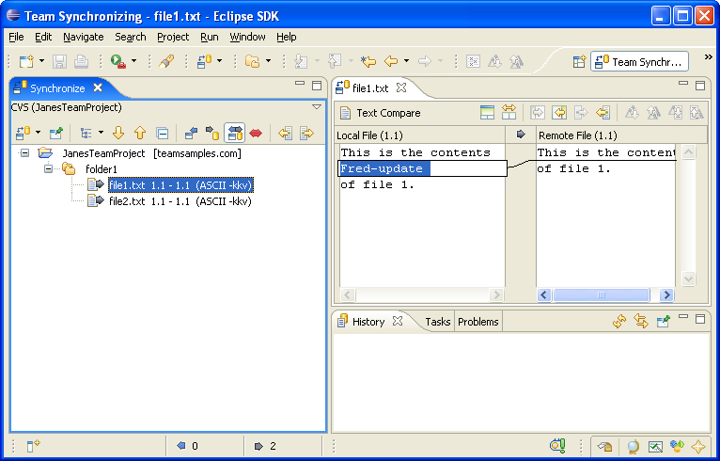Viewport: 720px width, 461px height.
Task: Copy all non-conflicting changes from right to left
Action: coord(603,112)
